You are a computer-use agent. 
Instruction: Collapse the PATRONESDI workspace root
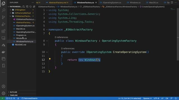8,7
